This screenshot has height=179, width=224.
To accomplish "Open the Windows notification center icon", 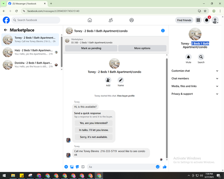I will [x=219, y=175].
